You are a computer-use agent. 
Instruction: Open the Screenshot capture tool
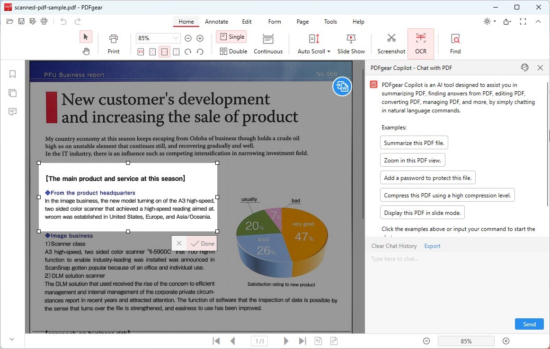pyautogui.click(x=390, y=43)
